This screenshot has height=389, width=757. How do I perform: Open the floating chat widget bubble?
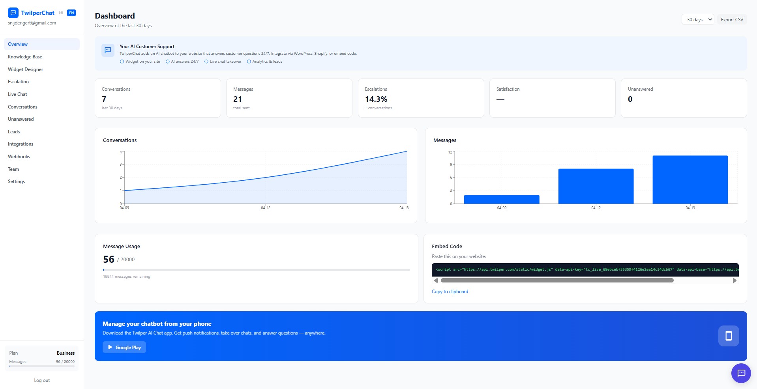click(x=741, y=373)
